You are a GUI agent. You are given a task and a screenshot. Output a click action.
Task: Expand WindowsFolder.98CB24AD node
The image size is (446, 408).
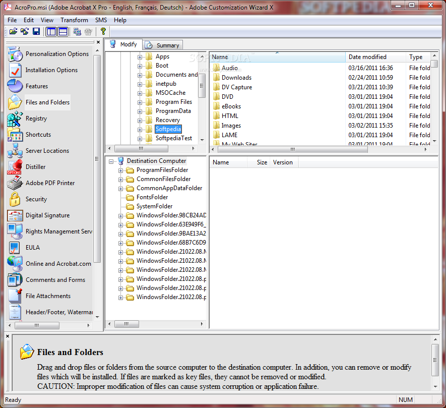(x=120, y=216)
